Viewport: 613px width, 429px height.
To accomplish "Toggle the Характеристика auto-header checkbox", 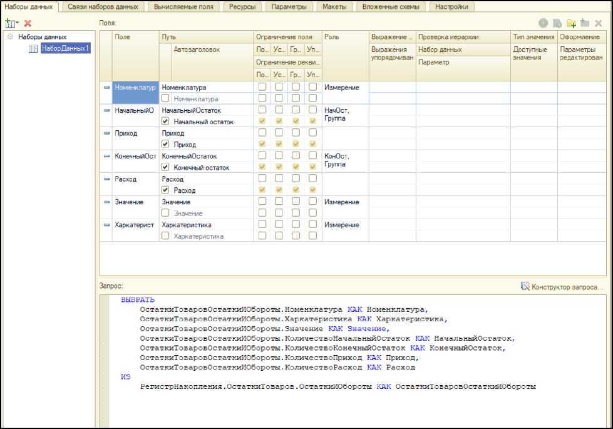I will click(x=165, y=236).
